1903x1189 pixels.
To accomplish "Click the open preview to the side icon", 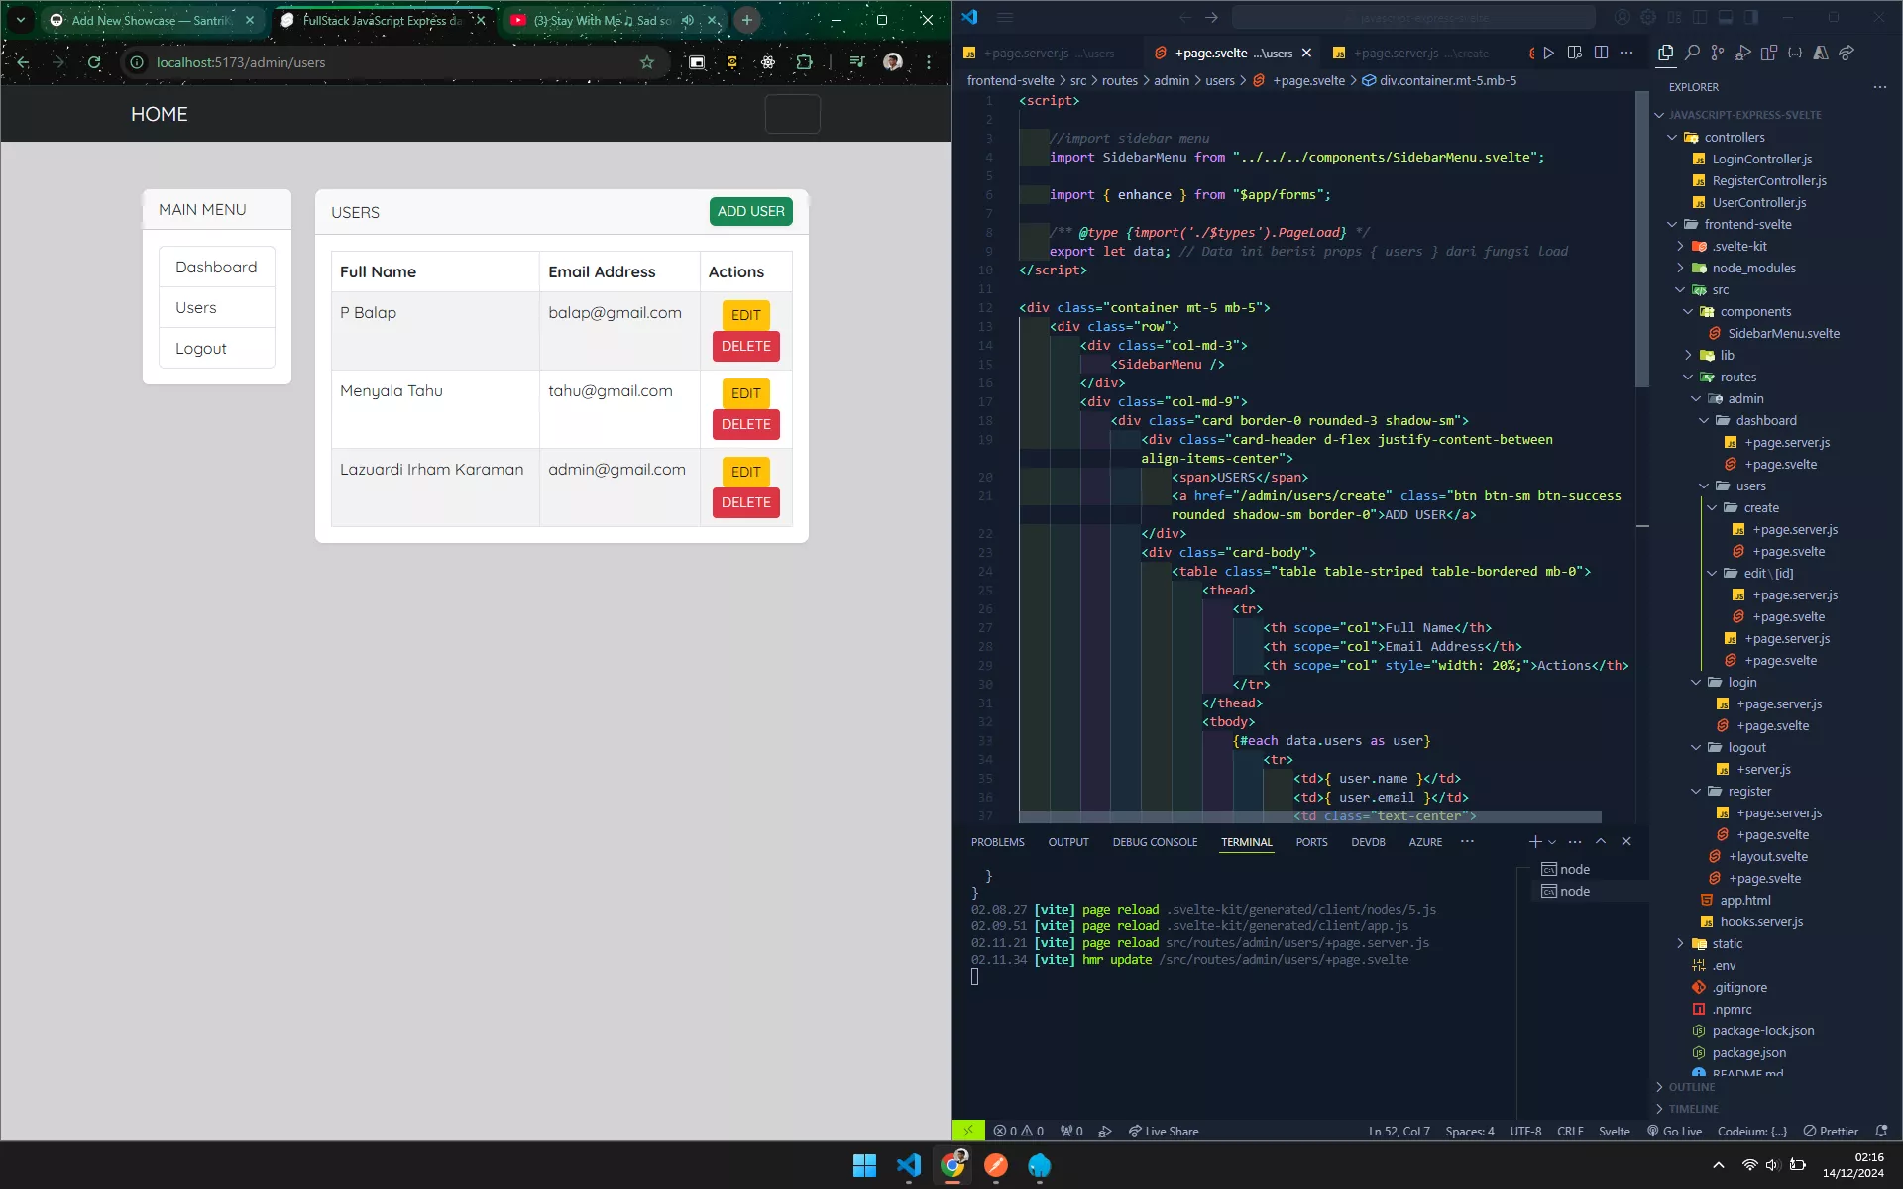I will 1575,53.
